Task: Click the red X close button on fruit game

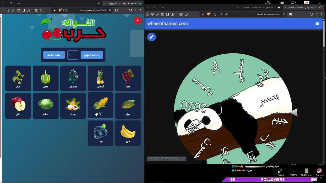Action: 138,20
